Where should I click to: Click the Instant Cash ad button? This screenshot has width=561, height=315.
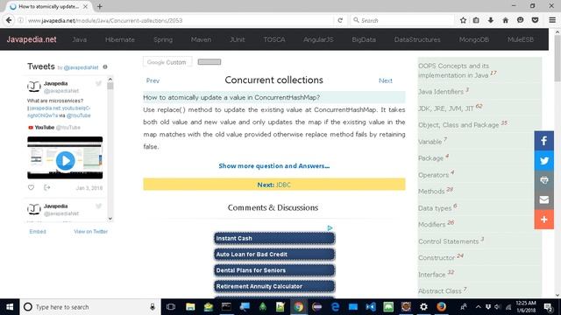pyautogui.click(x=274, y=238)
